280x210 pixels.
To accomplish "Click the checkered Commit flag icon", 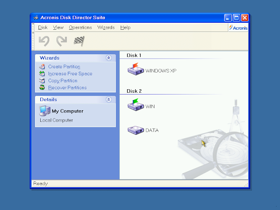I will [79, 41].
